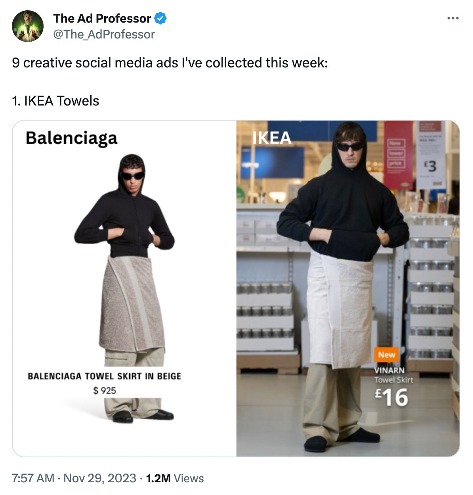473x495 pixels.
Task: Open the Balenciaga model photo
Action: tap(124, 288)
